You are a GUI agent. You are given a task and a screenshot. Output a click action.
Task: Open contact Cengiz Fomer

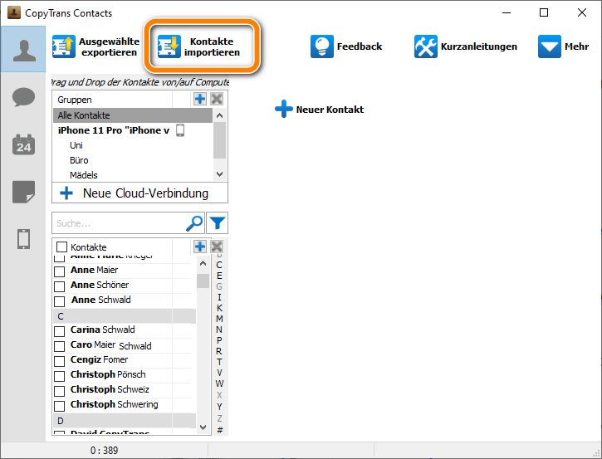coord(99,360)
